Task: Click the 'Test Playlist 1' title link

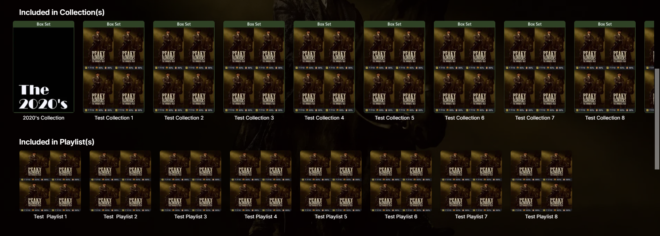Action: coord(50,217)
